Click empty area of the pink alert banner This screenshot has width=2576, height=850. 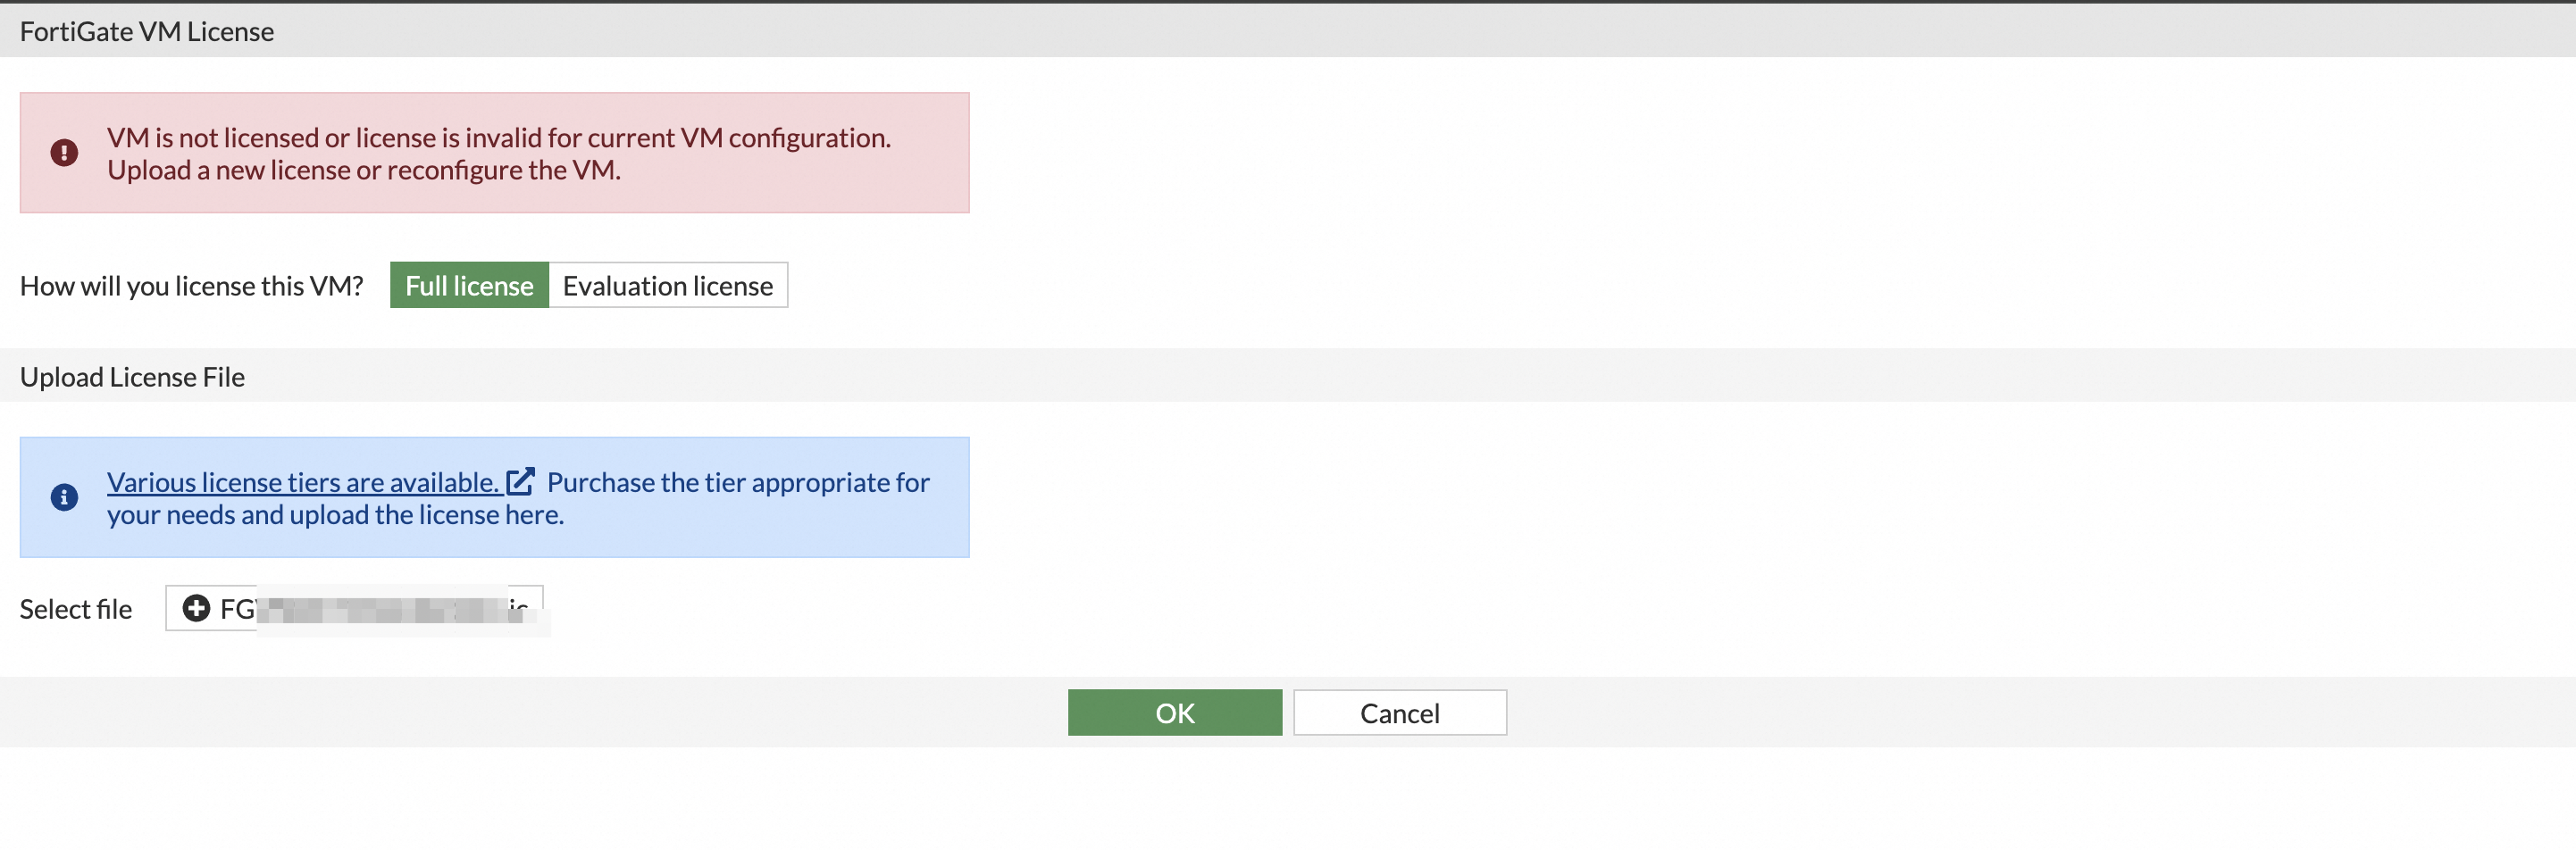[x=930, y=190]
